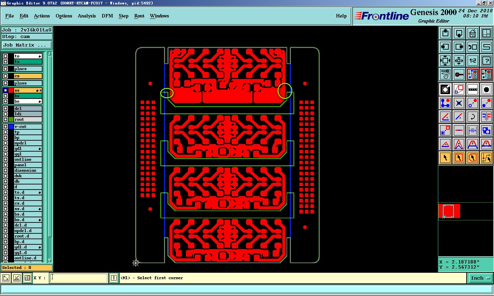Click the previous view undo-zoom icon
494x296 pixels.
click(473, 47)
